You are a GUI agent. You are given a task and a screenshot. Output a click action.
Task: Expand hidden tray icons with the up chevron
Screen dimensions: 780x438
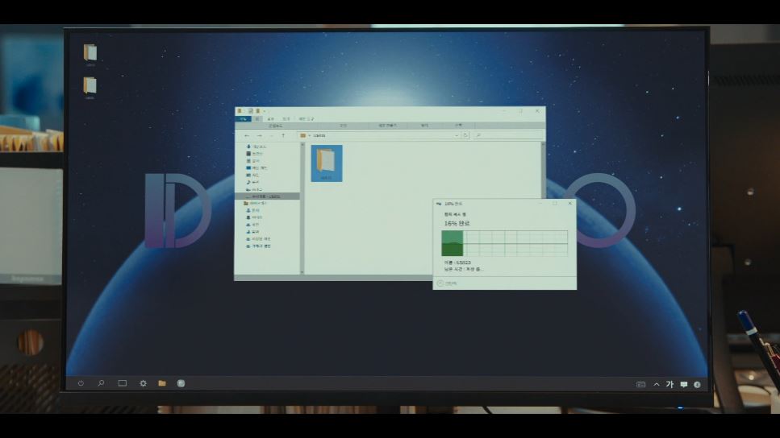[657, 384]
